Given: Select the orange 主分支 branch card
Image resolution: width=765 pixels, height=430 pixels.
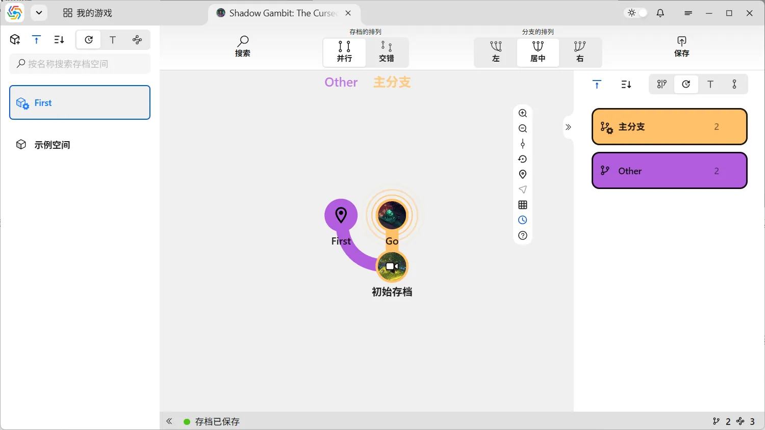Looking at the screenshot, I should click(669, 127).
